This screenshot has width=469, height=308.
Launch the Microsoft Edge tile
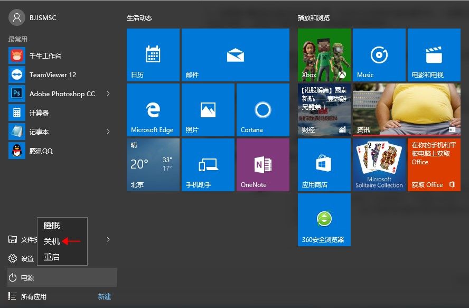click(153, 110)
